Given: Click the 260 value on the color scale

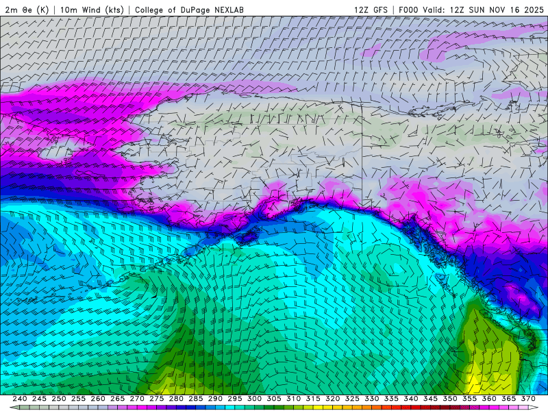Looking at the screenshot, I should [x=98, y=399].
